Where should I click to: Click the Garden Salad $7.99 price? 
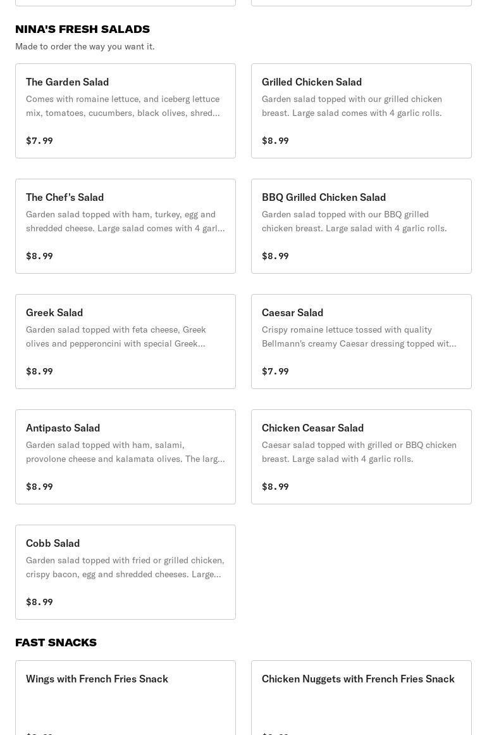point(39,141)
